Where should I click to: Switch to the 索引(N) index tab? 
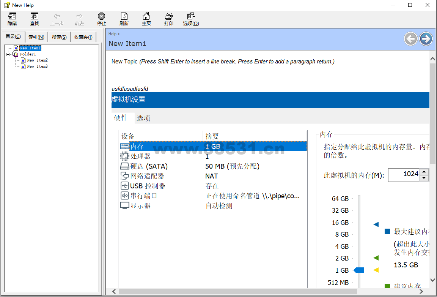point(36,37)
